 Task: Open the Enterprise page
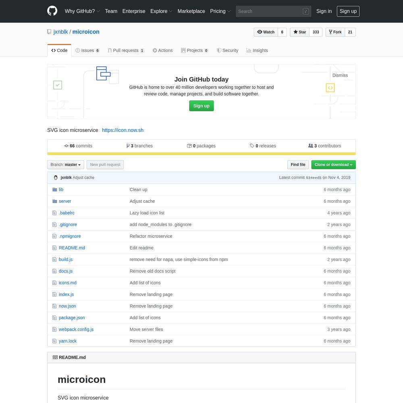click(134, 11)
